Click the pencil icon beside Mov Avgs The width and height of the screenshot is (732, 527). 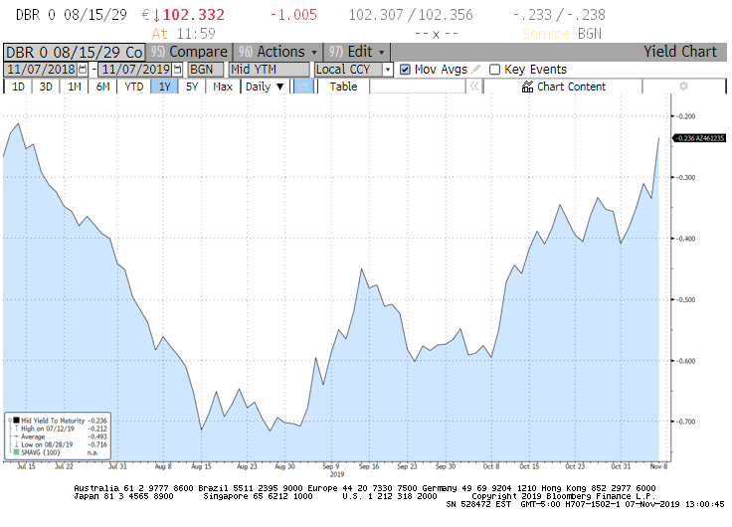tap(476, 70)
